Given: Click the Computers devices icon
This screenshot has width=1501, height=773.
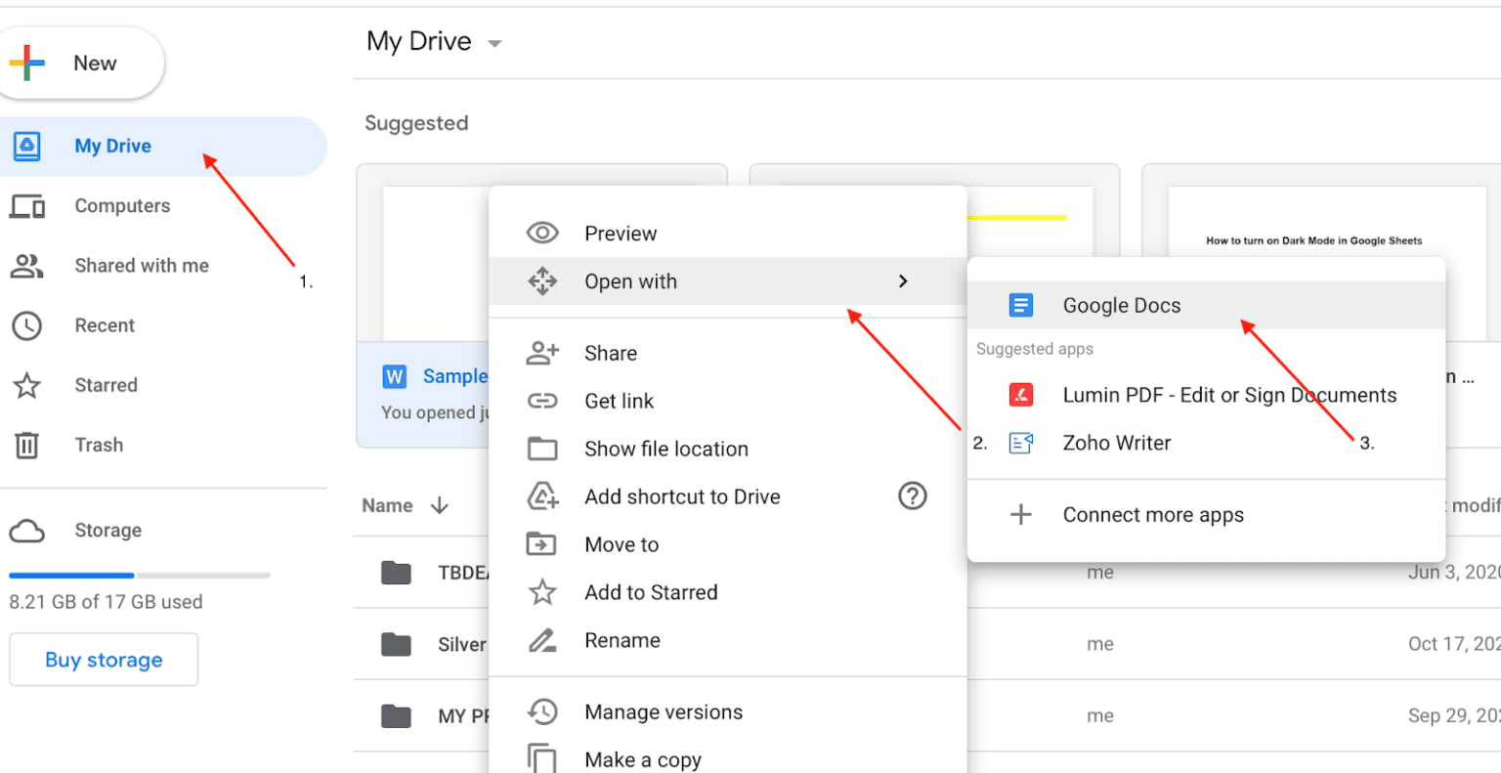Looking at the screenshot, I should pos(26,206).
